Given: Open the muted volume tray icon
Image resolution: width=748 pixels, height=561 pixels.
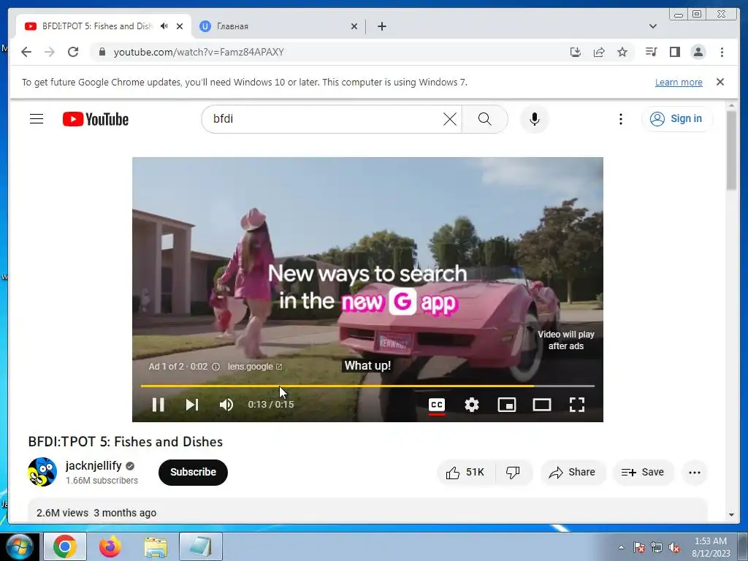Looking at the screenshot, I should pyautogui.click(x=674, y=548).
